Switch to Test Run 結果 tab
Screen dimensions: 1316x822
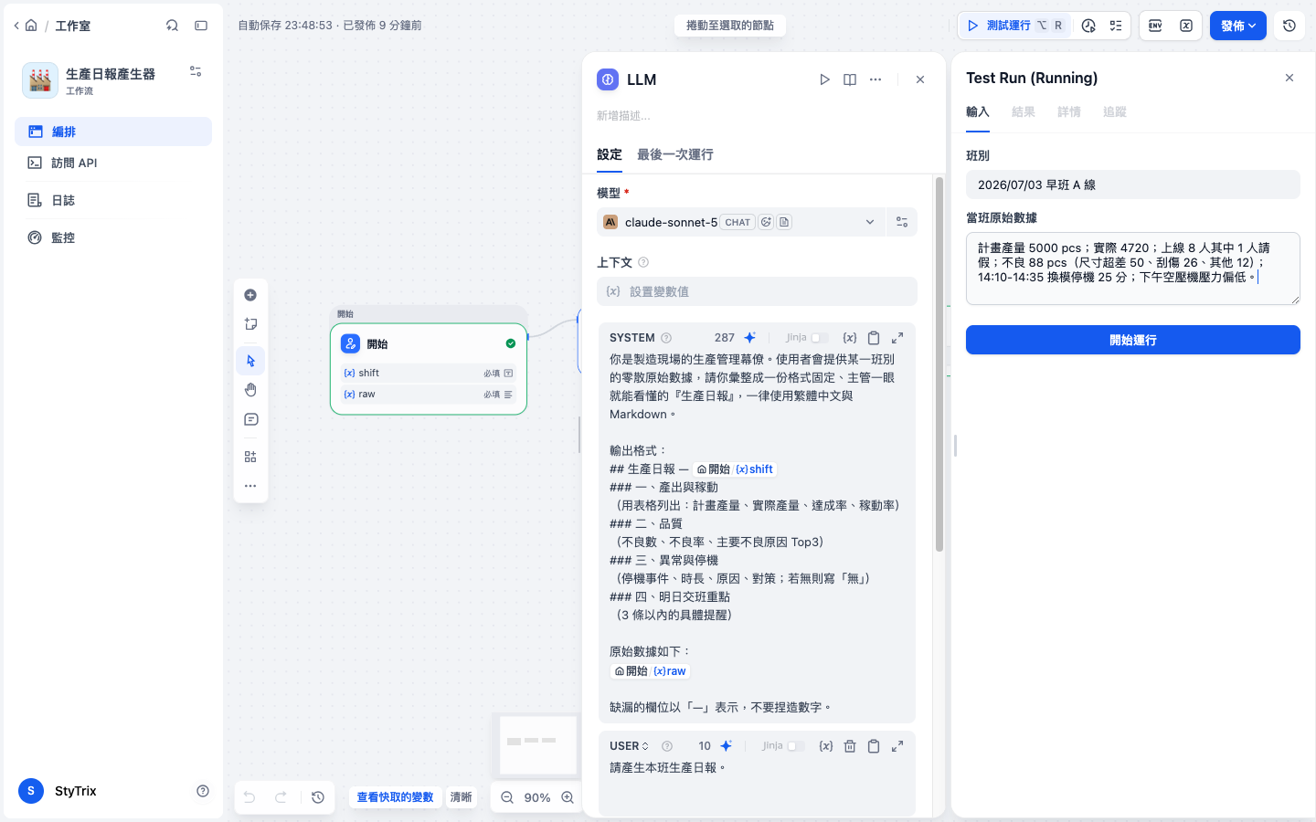[1024, 111]
